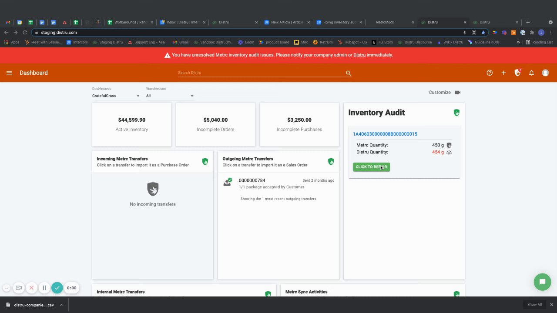557x313 pixels.
Task: Click the video camera icon beside Customize
Action: pos(458,92)
